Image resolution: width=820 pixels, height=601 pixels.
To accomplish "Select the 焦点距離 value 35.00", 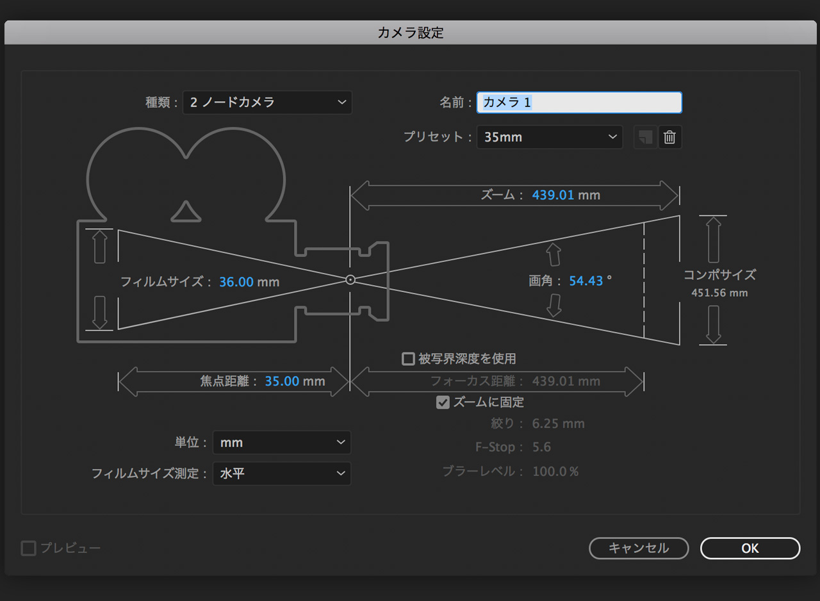I will tap(283, 381).
